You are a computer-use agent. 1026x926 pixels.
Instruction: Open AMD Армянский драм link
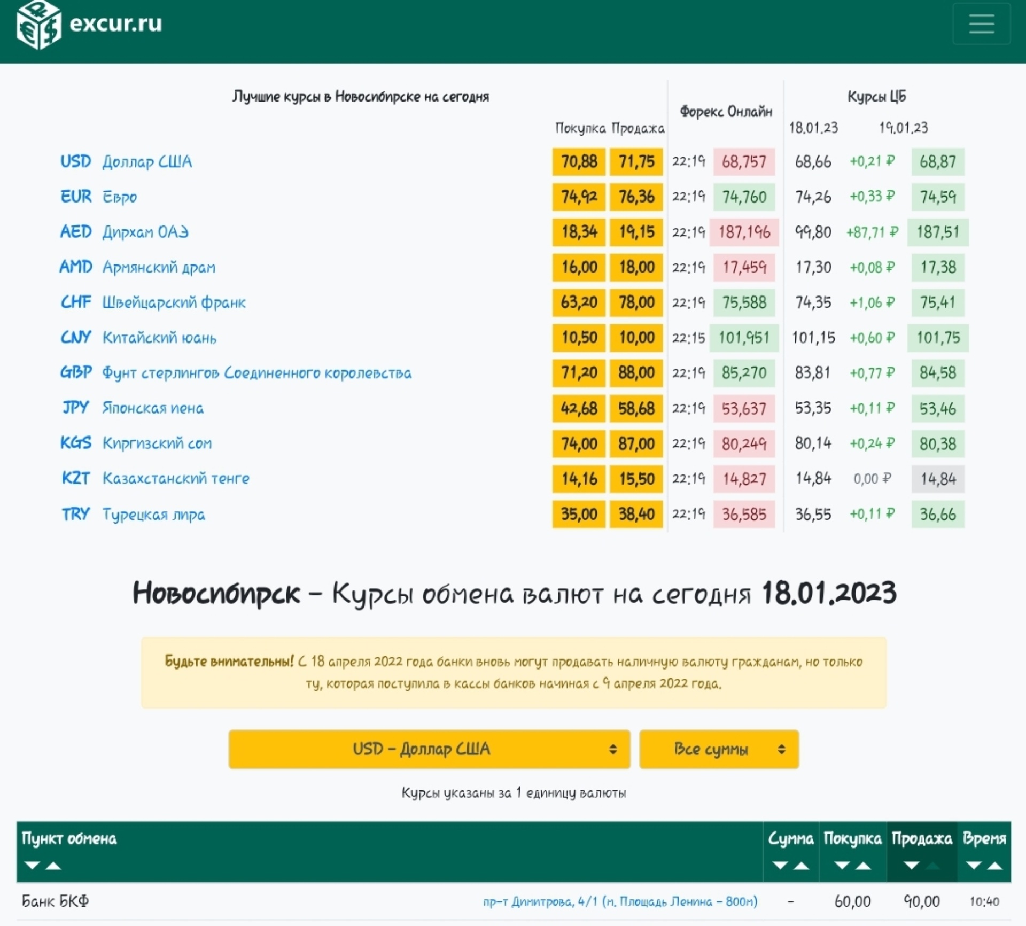[x=137, y=267]
